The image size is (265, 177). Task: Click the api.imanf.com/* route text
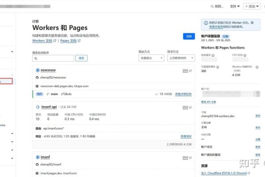(53, 129)
